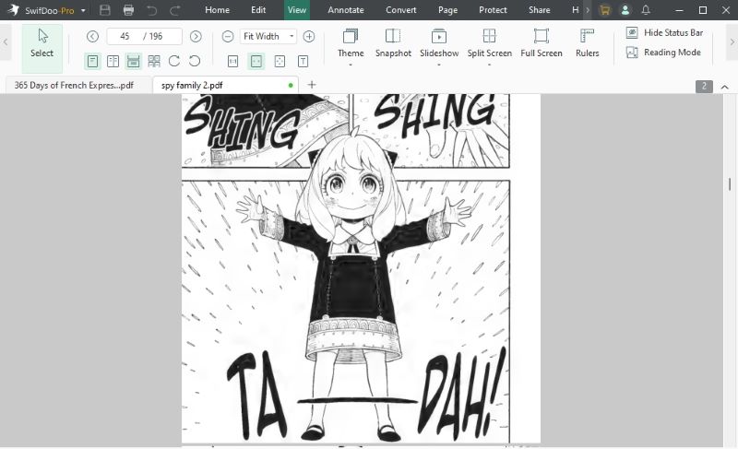This screenshot has height=449, width=738.
Task: Open the Share menu tab
Action: coord(540,10)
